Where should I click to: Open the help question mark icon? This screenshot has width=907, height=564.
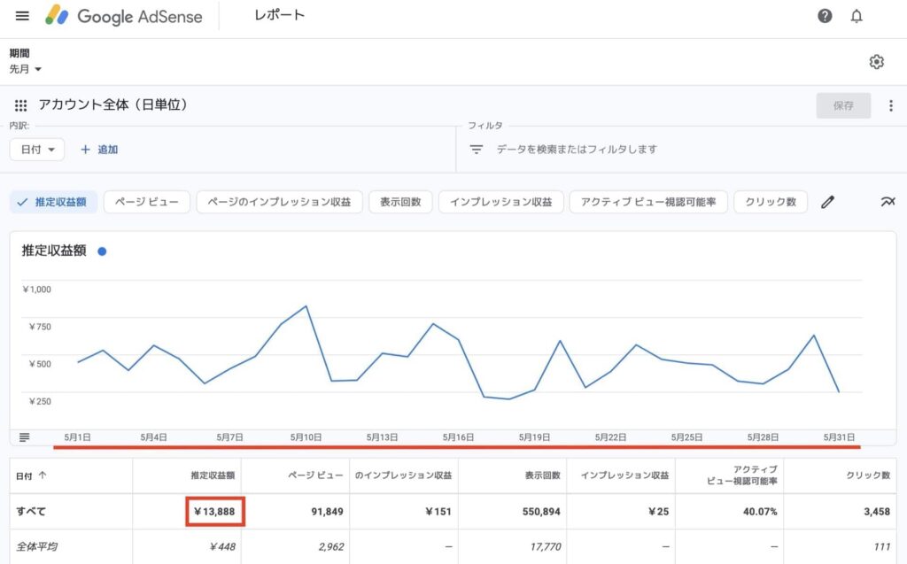coord(825,16)
